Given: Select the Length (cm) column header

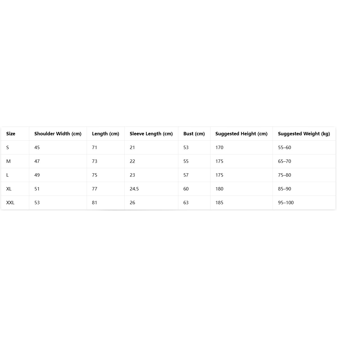Looking at the screenshot, I should [105, 134].
